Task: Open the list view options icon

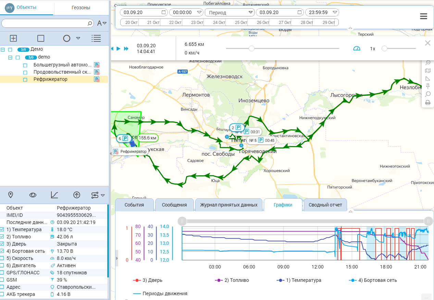Action: click(96, 38)
